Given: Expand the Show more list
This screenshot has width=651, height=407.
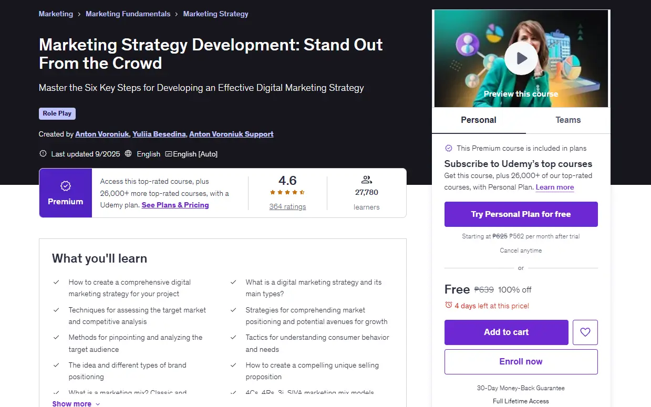Looking at the screenshot, I should (76, 403).
